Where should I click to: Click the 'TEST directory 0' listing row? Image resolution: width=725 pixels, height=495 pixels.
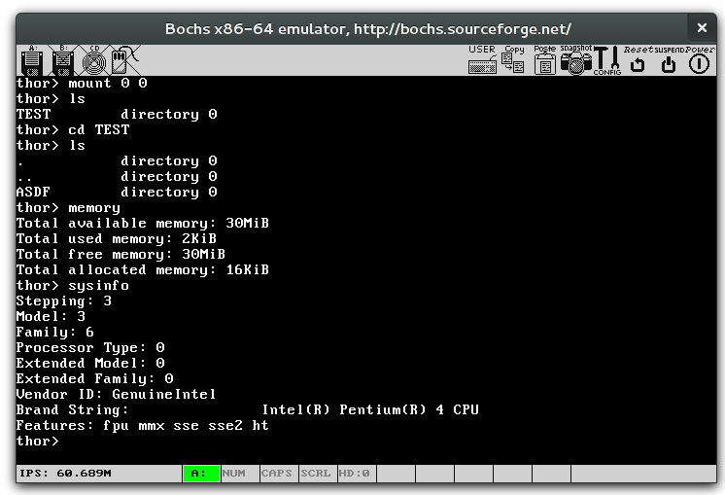point(117,114)
